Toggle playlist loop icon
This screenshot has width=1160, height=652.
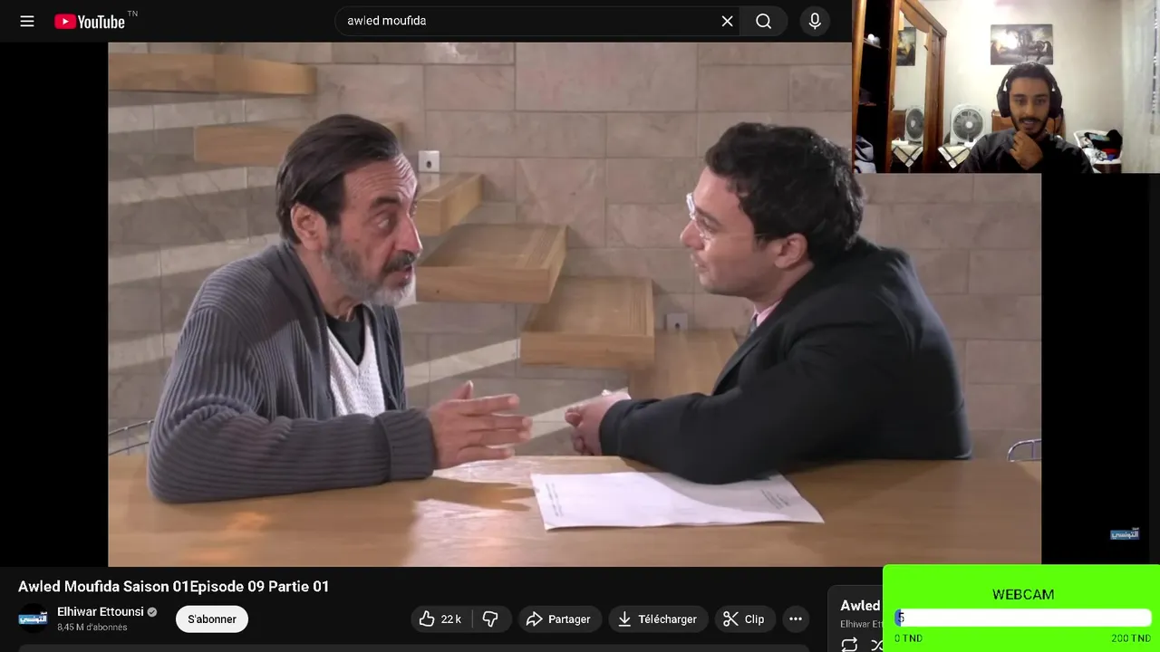point(849,645)
